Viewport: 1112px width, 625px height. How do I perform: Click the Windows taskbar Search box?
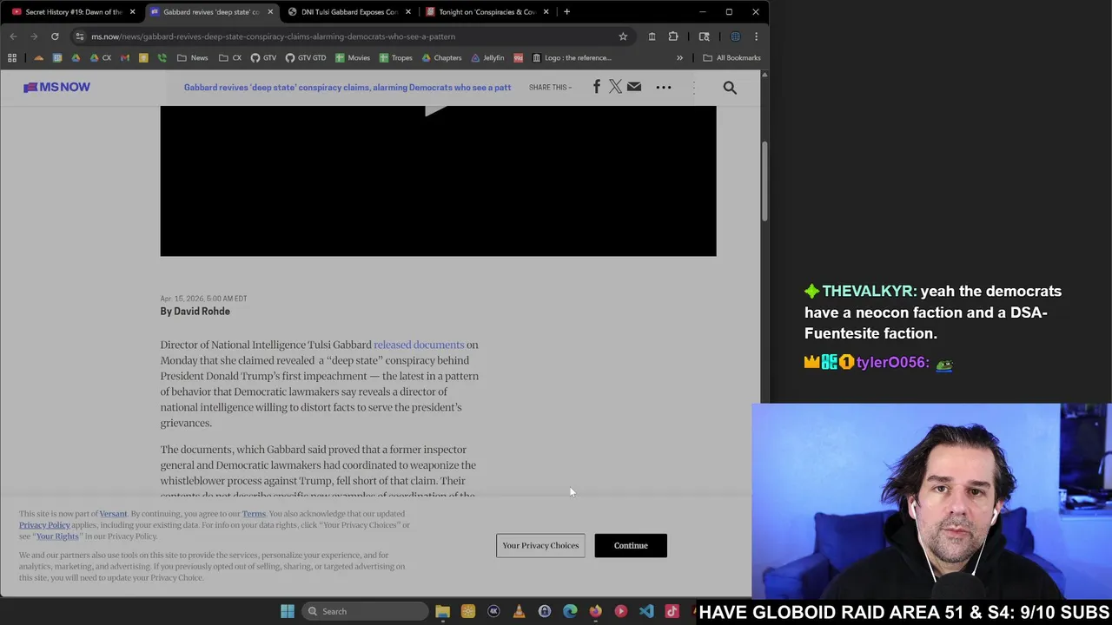(x=365, y=611)
